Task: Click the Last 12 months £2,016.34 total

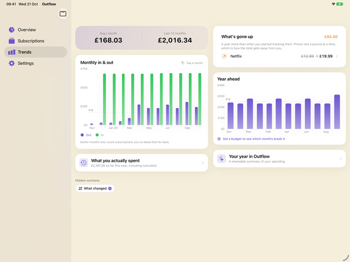Action: pos(175,40)
